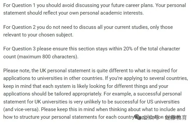The height and width of the screenshot is (125, 193).
Task: Click the text "(and vice-versa)"
Action: pyautogui.click(x=21, y=109)
